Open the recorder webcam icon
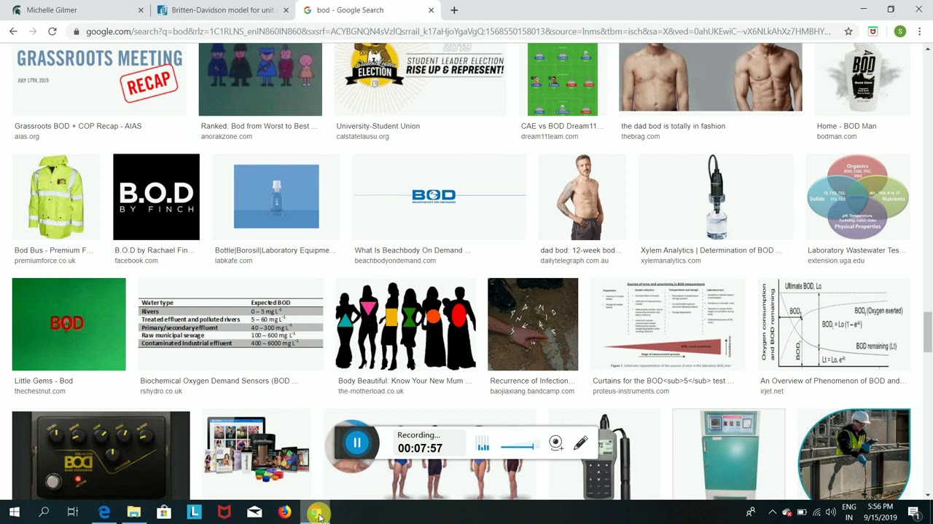Screen dimensions: 933x524 [556, 442]
